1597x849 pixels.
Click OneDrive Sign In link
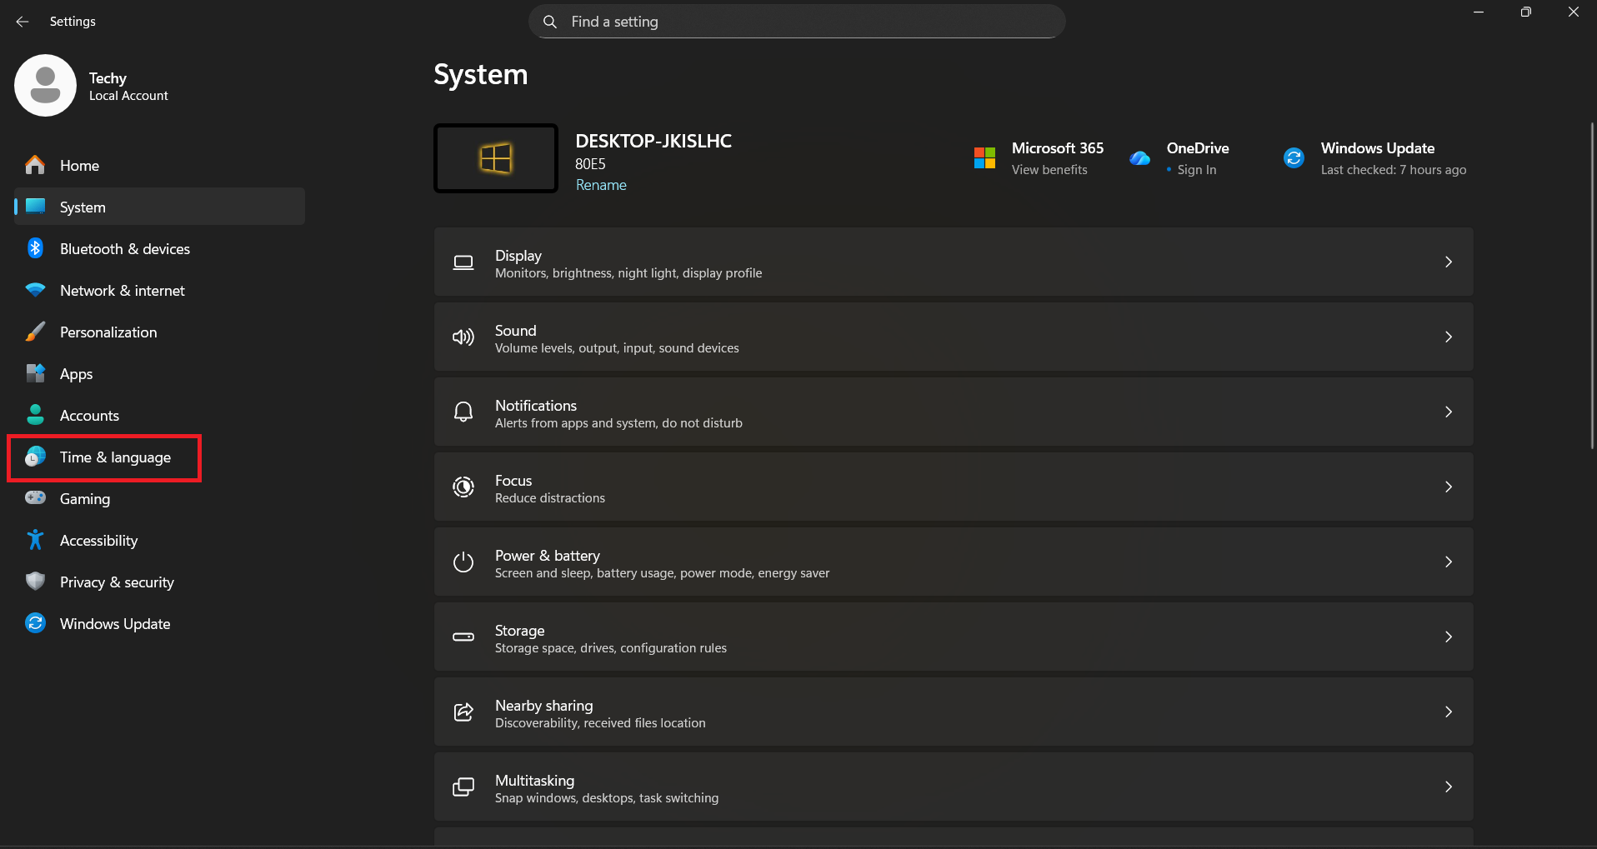1196,170
